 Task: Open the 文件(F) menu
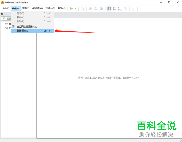5,8
